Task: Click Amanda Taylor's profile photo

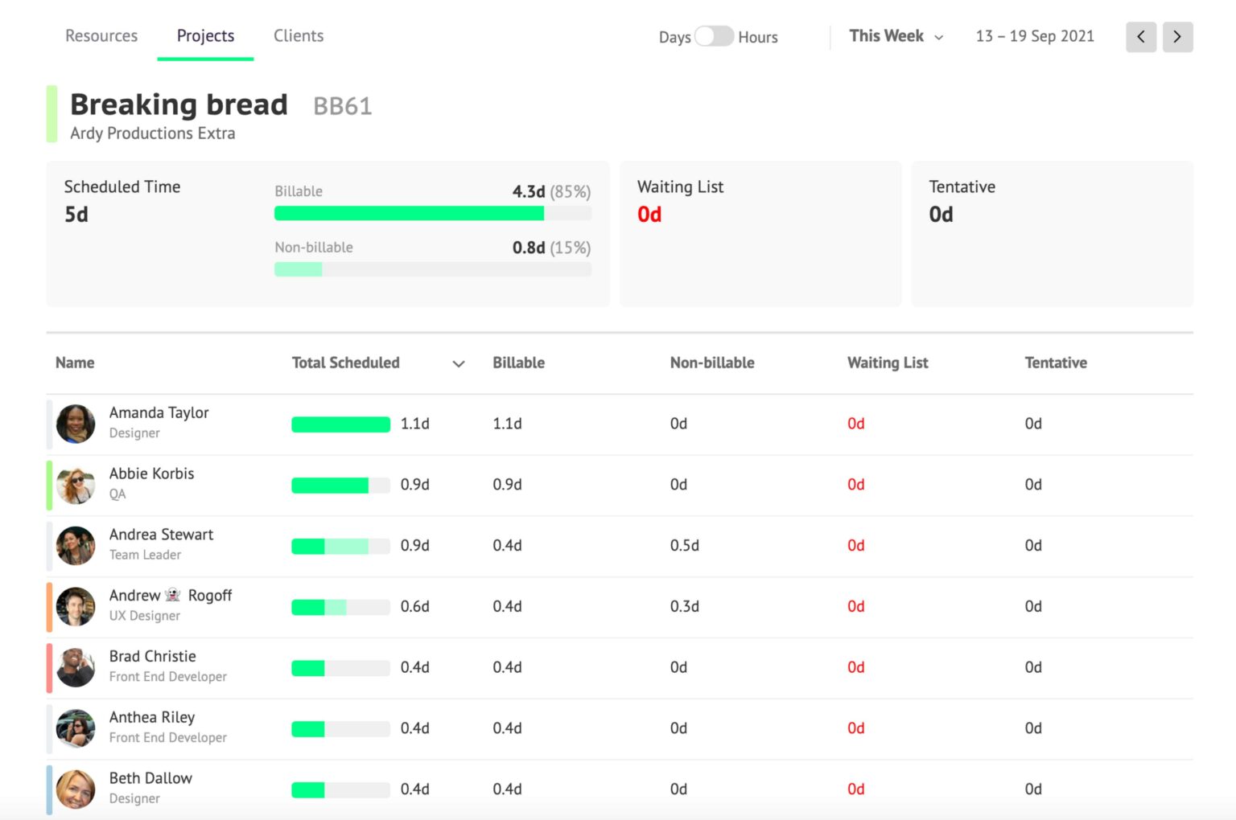Action: [x=75, y=424]
